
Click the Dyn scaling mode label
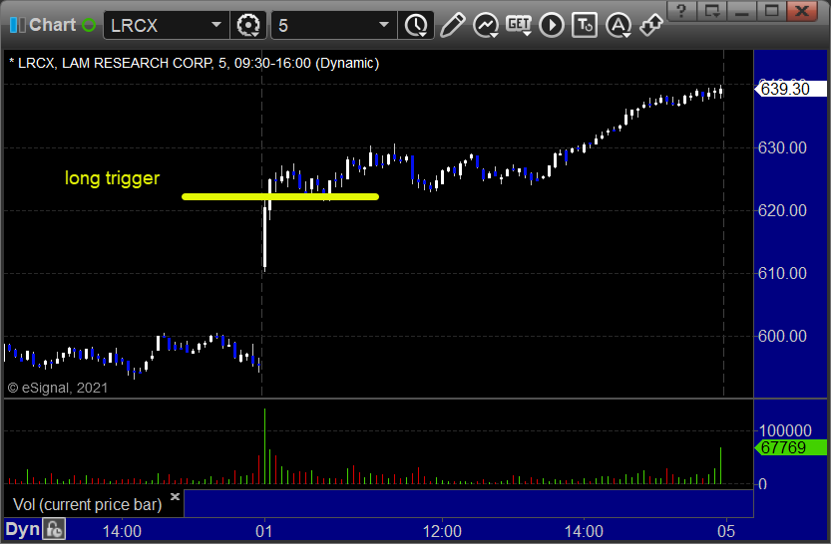coord(22,530)
